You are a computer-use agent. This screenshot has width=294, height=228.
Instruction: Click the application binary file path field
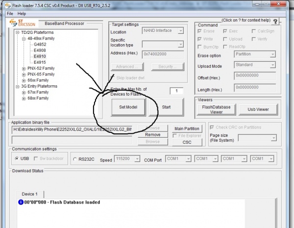click(72, 129)
